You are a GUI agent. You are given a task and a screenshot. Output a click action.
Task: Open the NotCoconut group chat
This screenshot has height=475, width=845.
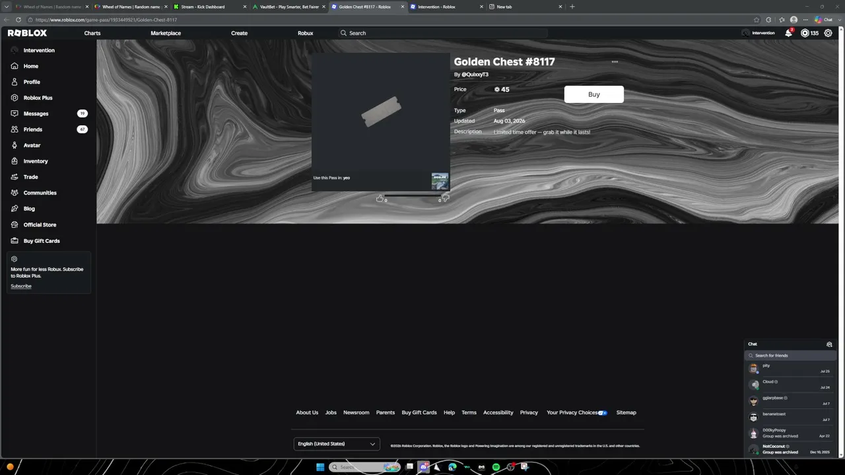coord(790,449)
